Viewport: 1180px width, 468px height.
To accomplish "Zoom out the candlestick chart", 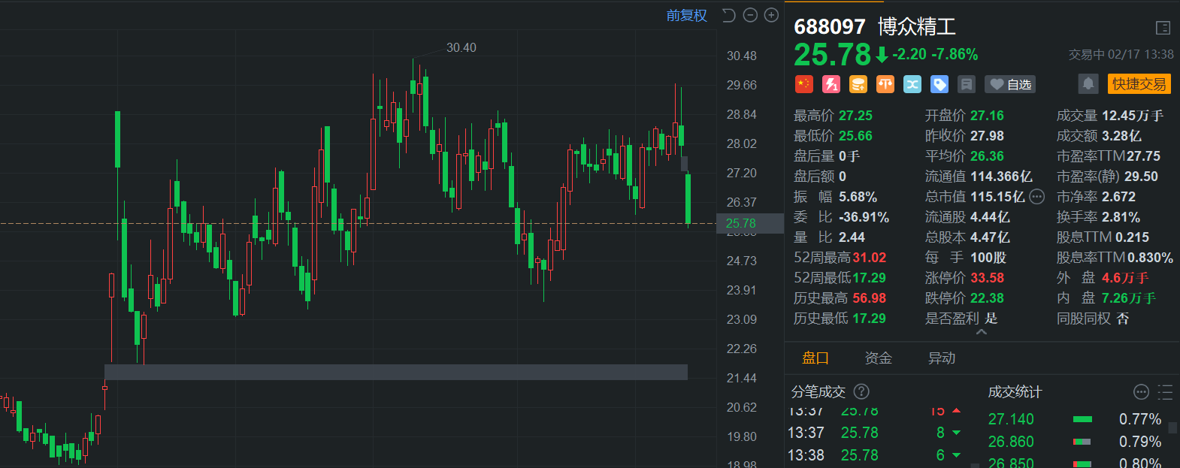I will 750,15.
